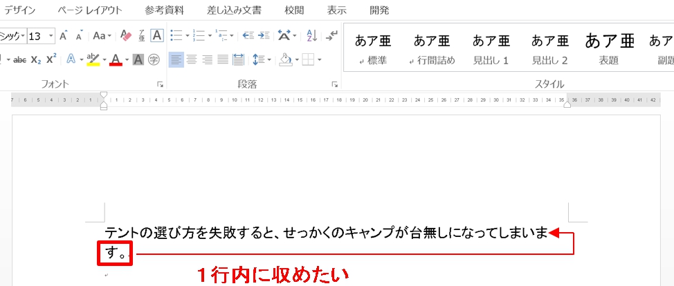Screen dimensions: 674x286
Task: Launch the Paragraph (段落) dialog
Action: click(x=335, y=84)
